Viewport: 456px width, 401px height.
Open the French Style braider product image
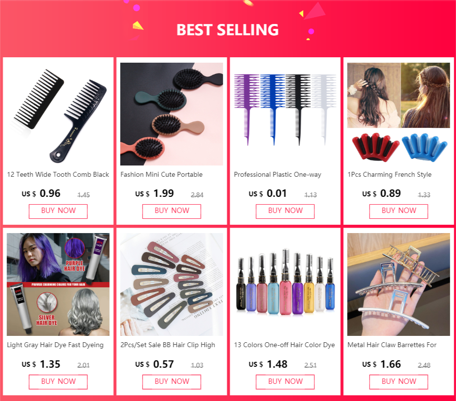(398, 114)
